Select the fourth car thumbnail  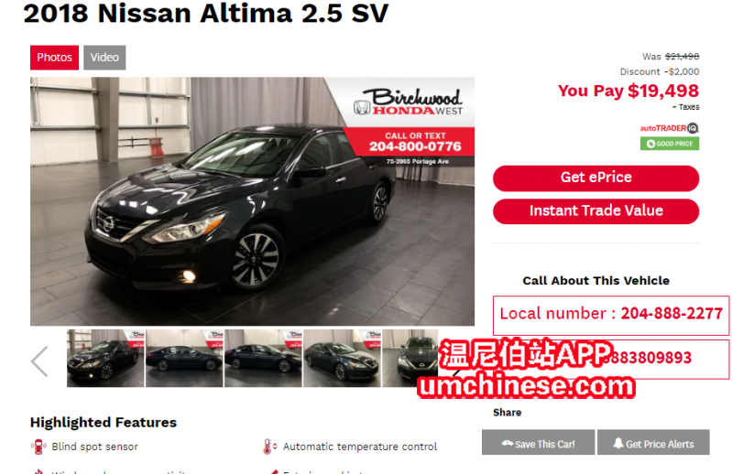pyautogui.click(x=343, y=358)
